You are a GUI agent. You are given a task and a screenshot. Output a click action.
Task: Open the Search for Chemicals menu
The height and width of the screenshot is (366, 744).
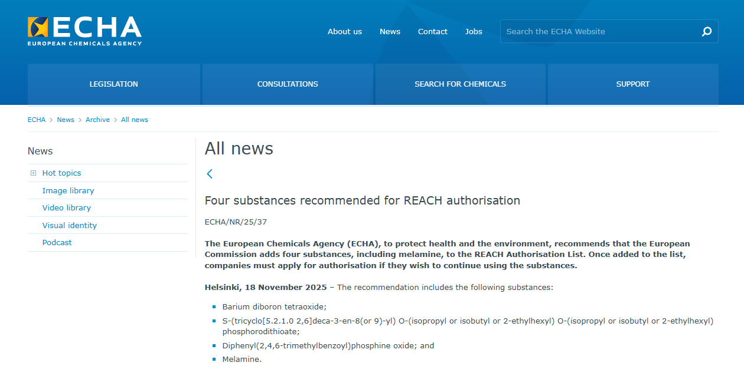pos(460,84)
